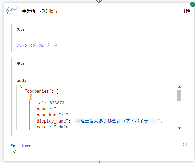Click the 接続: label
This screenshot has width=195, height=163.
coord(13,148)
